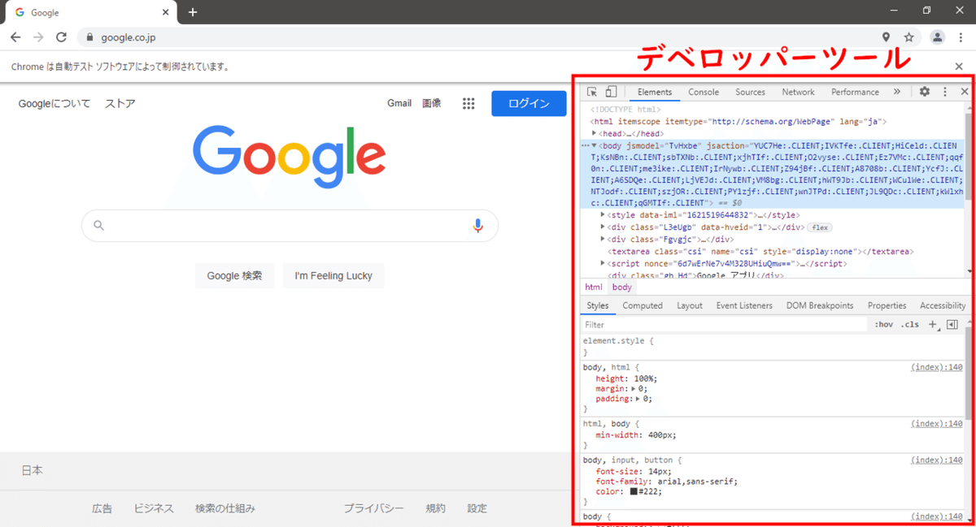Open Gmail from the top link
The image size is (976, 527).
click(399, 103)
